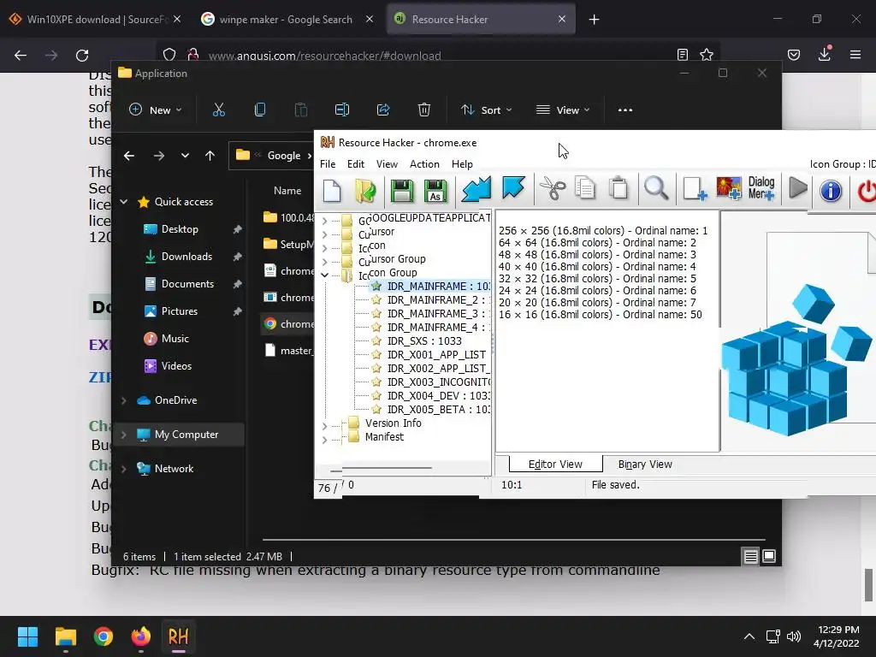
Task: Switch to Win10XPE download browser tab
Action: [96, 19]
